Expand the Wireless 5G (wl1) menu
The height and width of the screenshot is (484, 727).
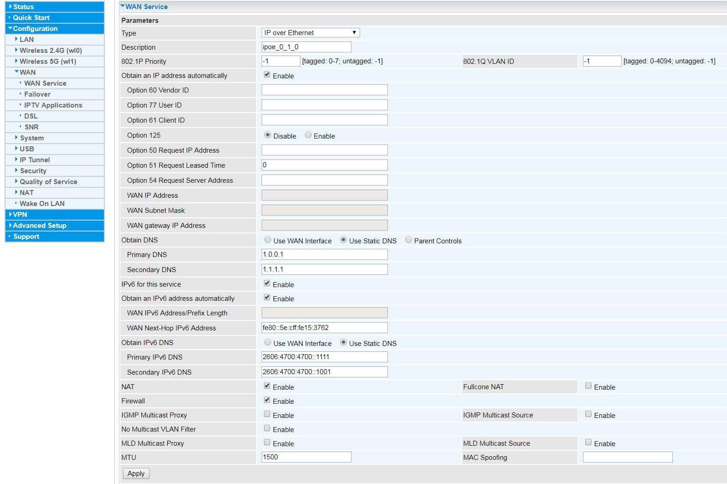47,62
